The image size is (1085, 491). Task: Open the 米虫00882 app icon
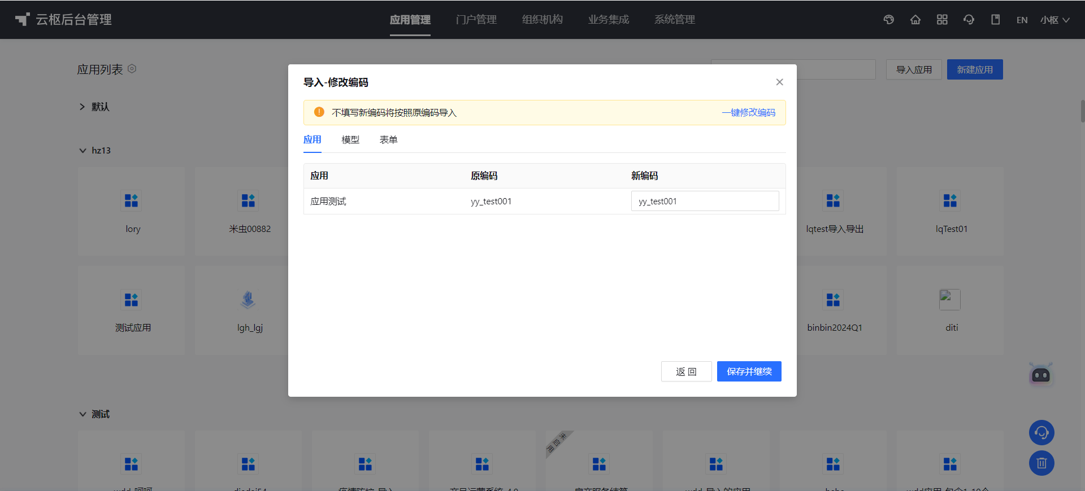click(248, 200)
